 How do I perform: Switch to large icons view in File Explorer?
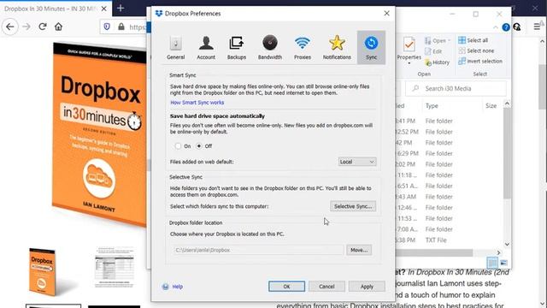coord(503,263)
